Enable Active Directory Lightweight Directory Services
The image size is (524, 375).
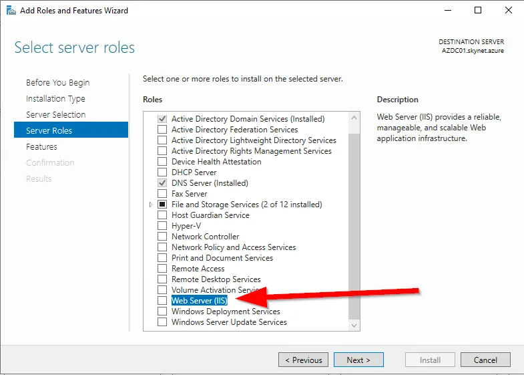point(162,140)
